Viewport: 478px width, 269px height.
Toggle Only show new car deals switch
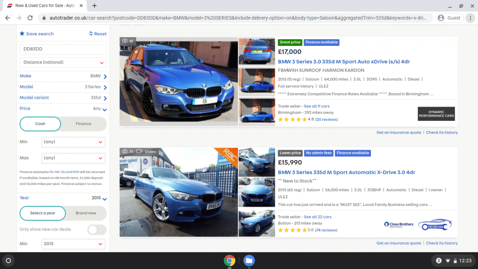[97, 229]
